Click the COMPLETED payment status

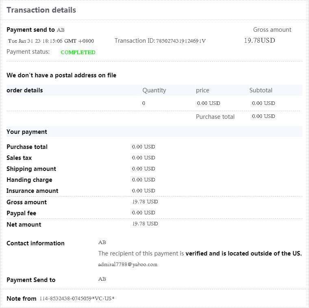click(78, 52)
